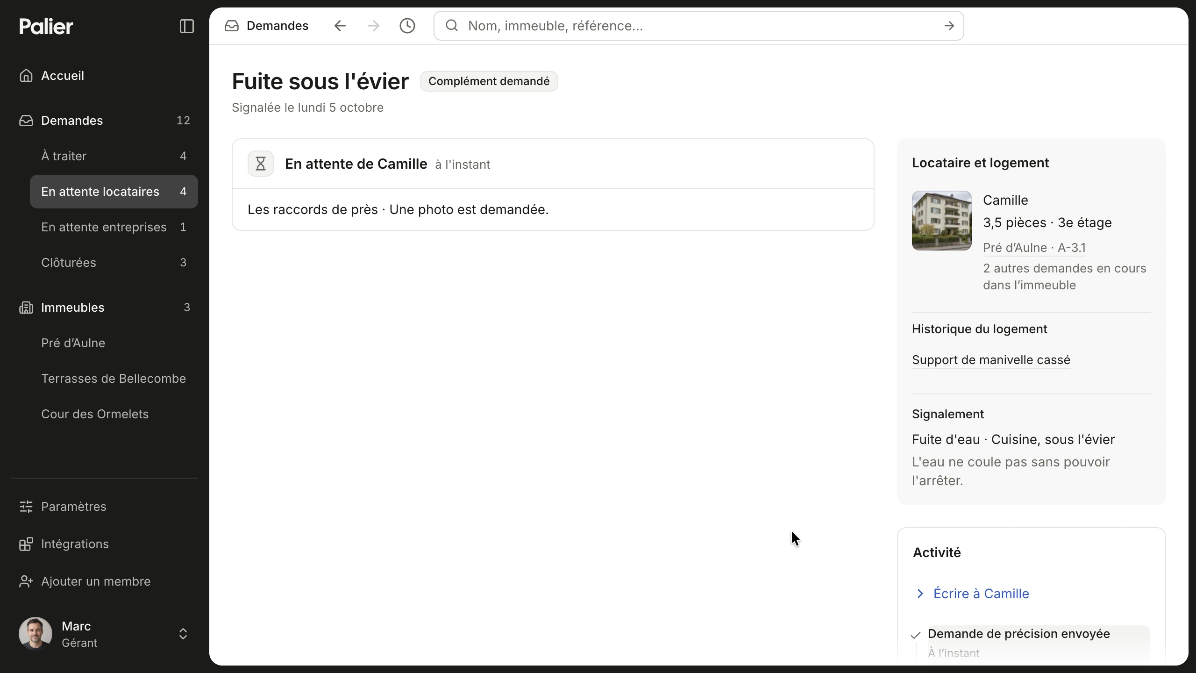Click the Ajouter un membre person icon
Viewport: 1196px width, 673px height.
26,581
